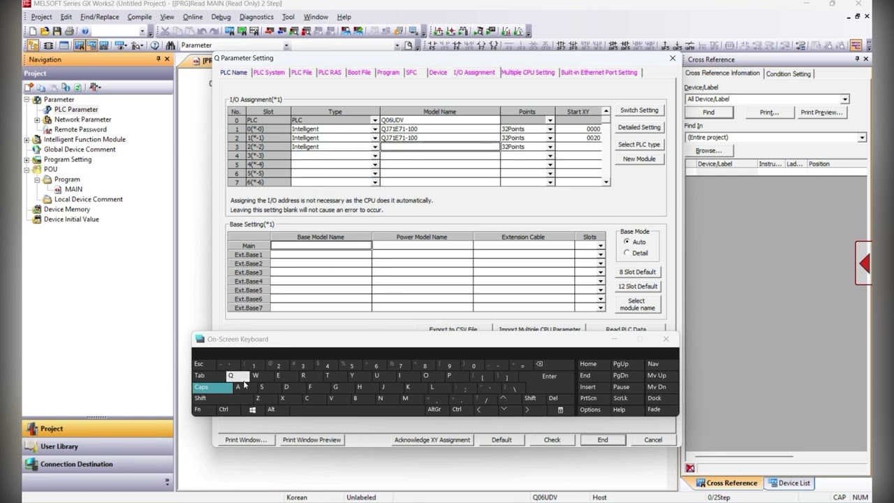Select Detail base mode radio button
The height and width of the screenshot is (503, 894).
(626, 253)
